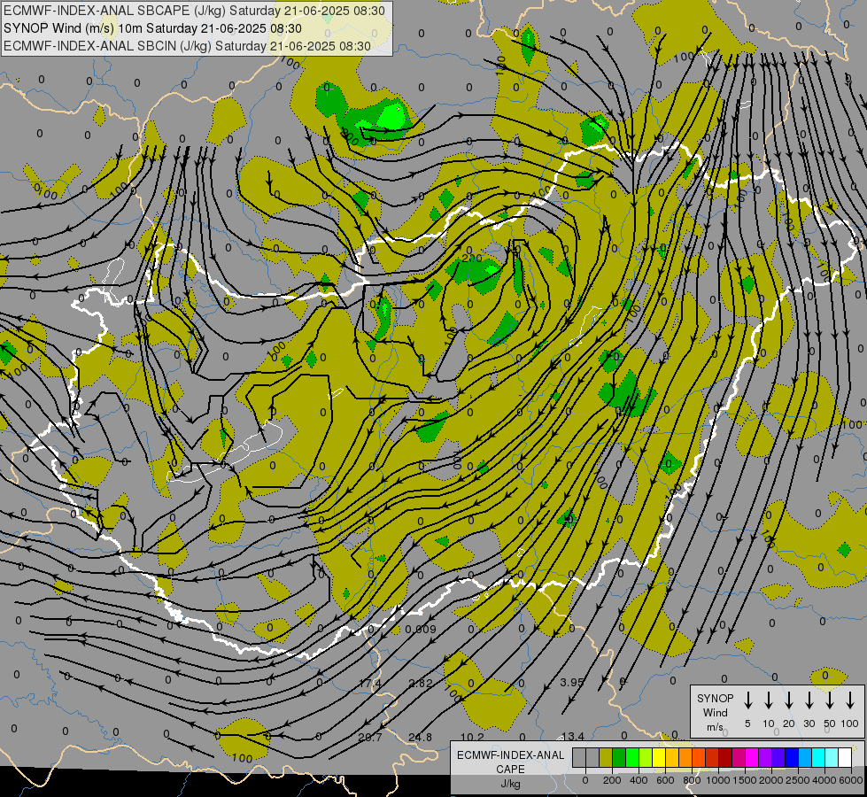Click the '600' tick label under color bar
The image size is (867, 797).
coord(665,780)
